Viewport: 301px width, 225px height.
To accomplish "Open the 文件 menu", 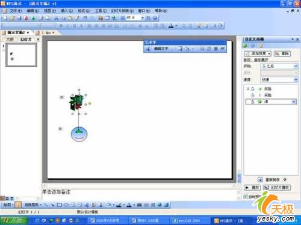I will [16, 11].
